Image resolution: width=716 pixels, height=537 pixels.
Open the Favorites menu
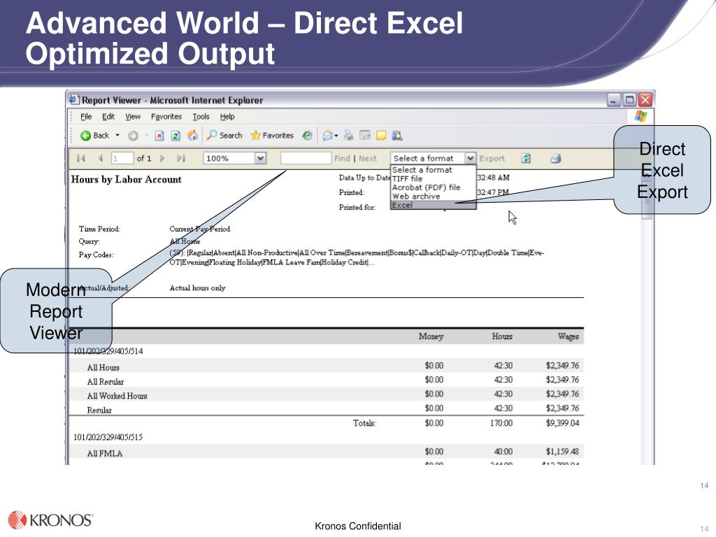tap(166, 117)
